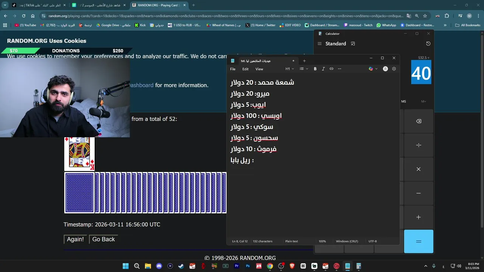Open Wheel of Names bookmark
Screen dimensions: 484x272
(223, 25)
